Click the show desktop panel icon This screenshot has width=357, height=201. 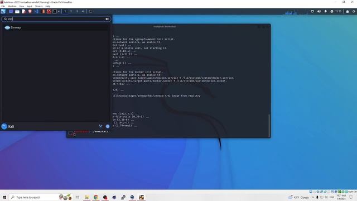pyautogui.click(x=11, y=11)
